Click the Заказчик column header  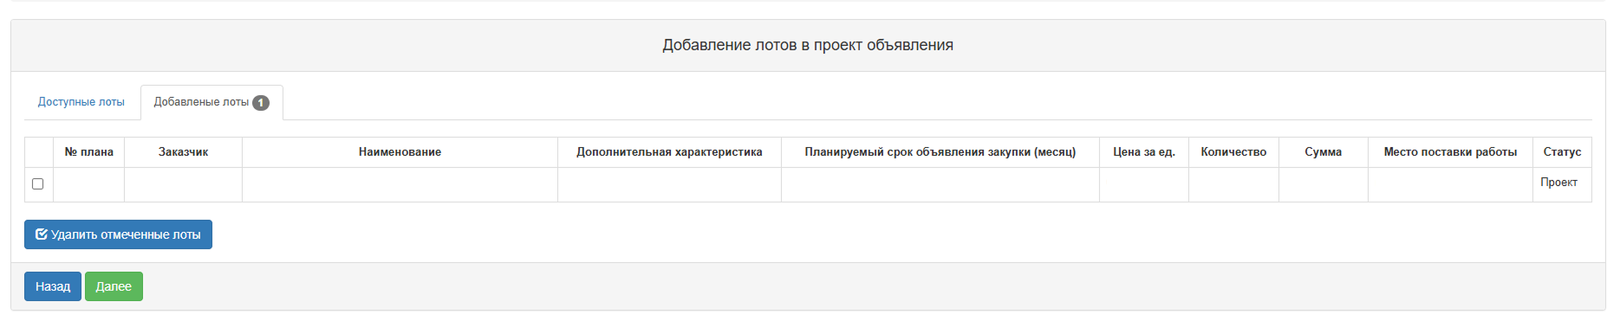coord(184,152)
